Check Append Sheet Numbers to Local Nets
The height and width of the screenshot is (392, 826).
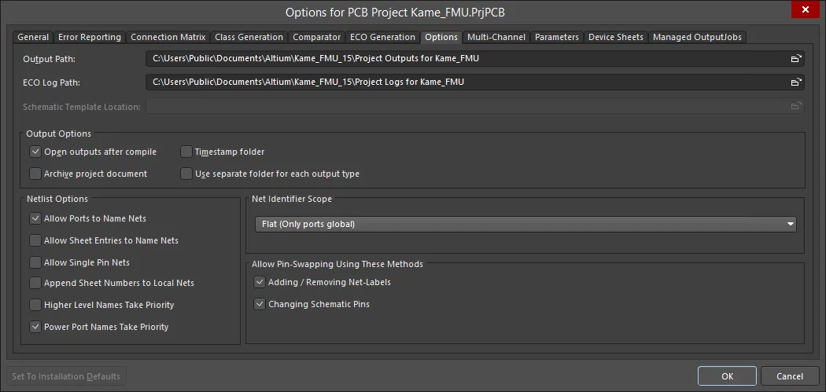(x=35, y=283)
